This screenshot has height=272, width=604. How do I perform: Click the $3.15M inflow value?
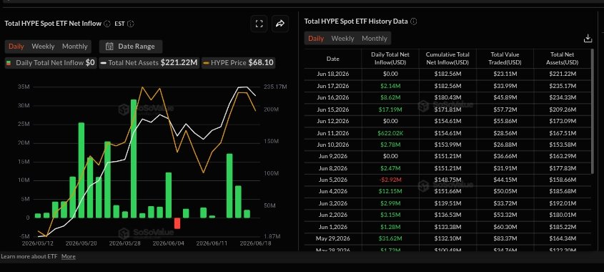click(x=390, y=215)
